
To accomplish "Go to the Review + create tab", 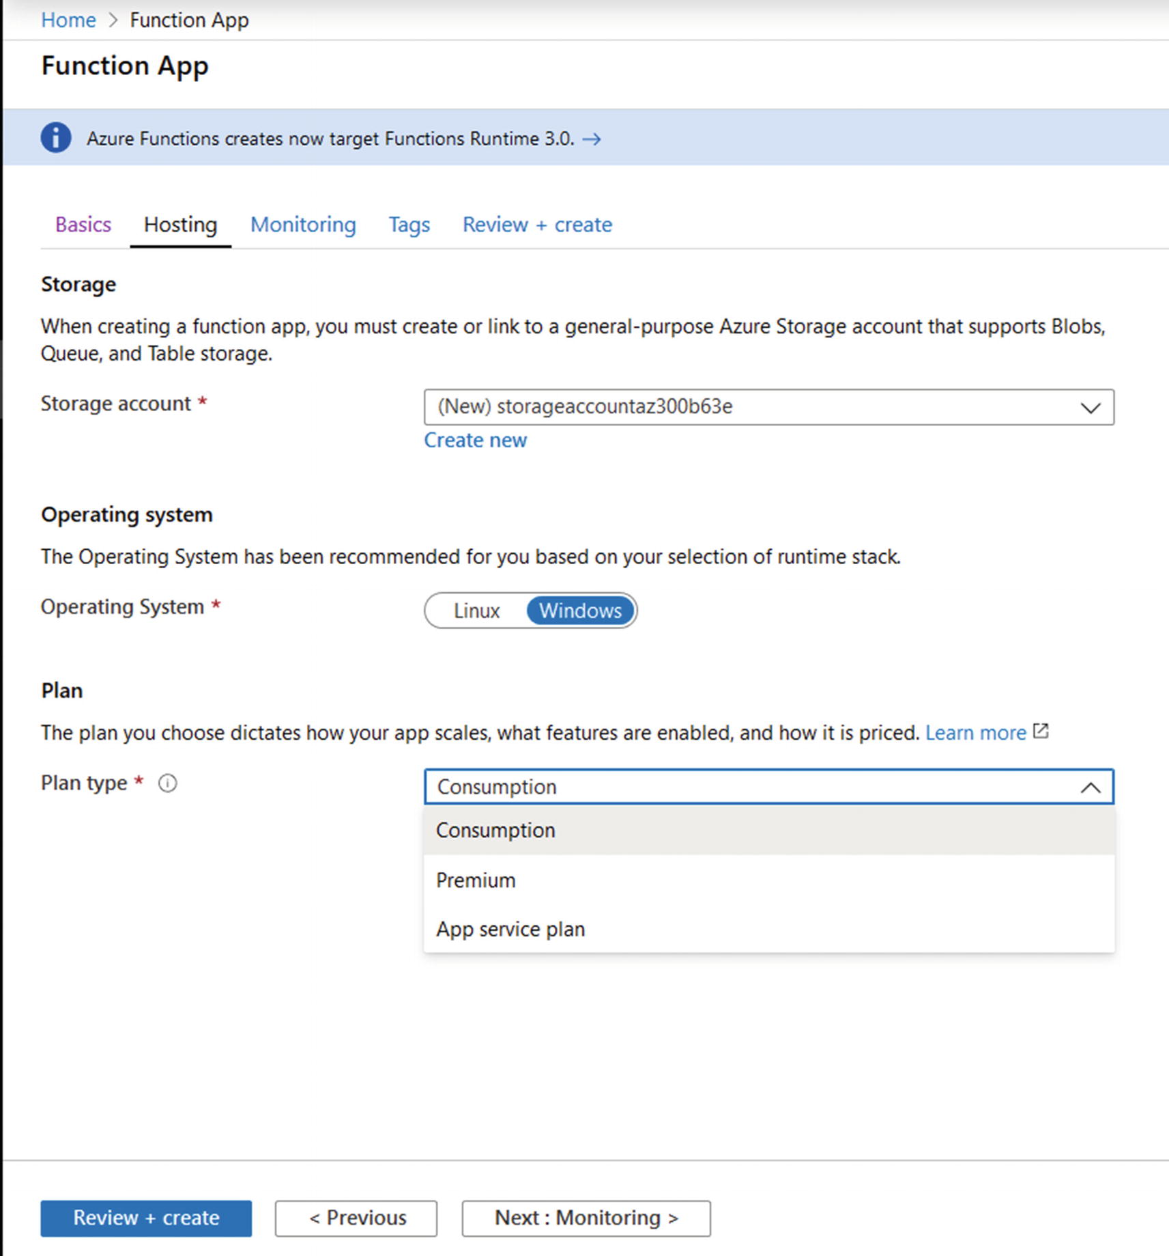I will point(537,225).
